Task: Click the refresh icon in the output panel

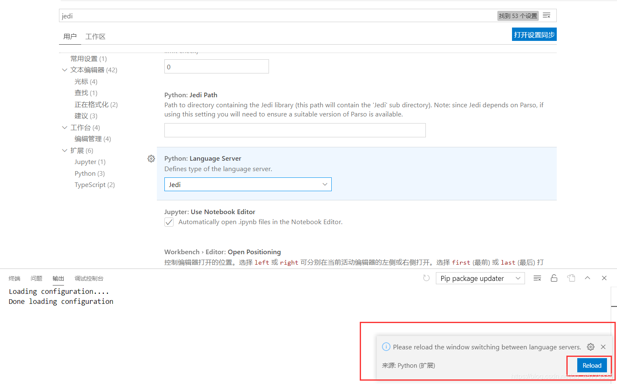Action: [426, 278]
